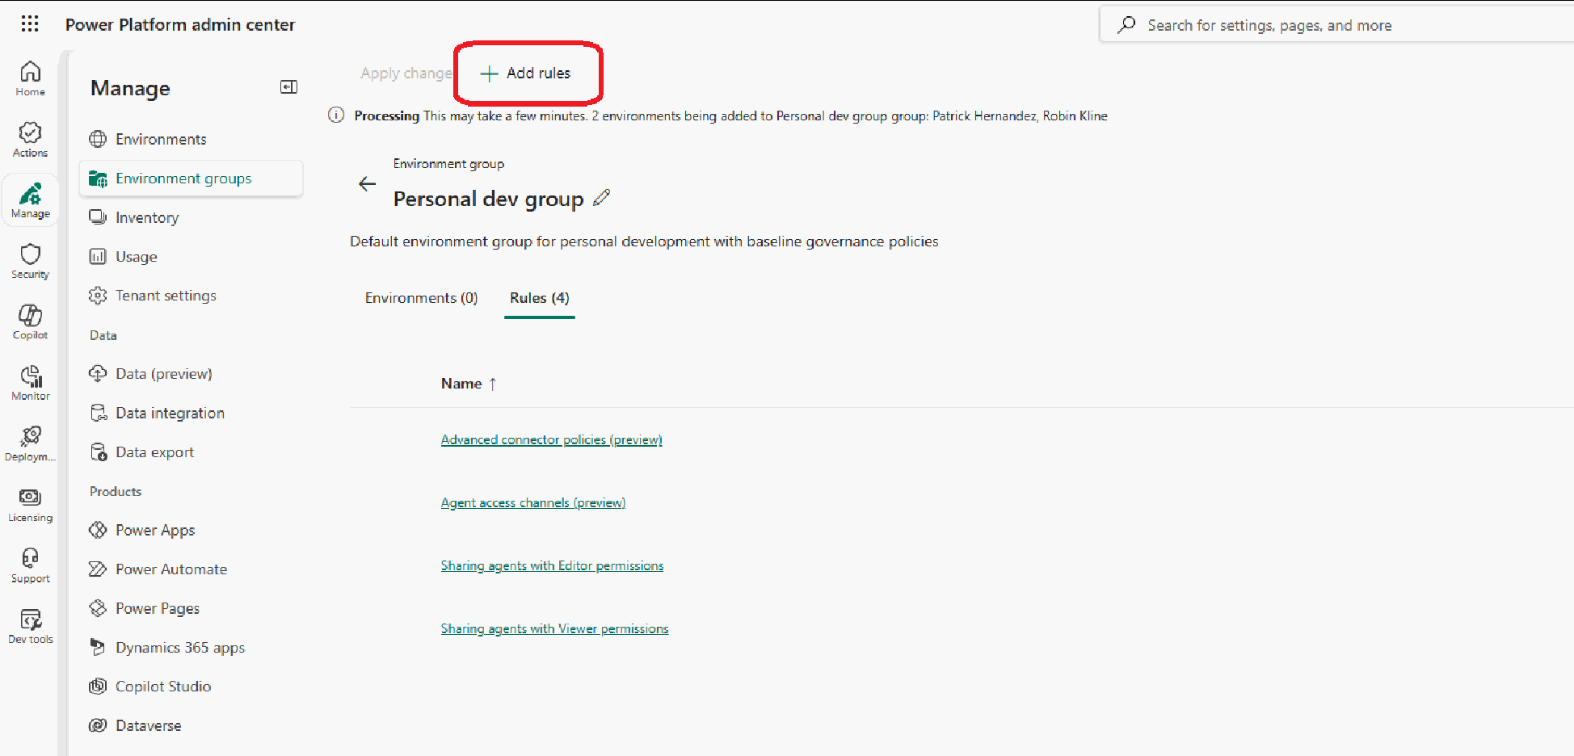Go back using the left arrow
Viewport: 1574px width, 756px height.
[367, 183]
